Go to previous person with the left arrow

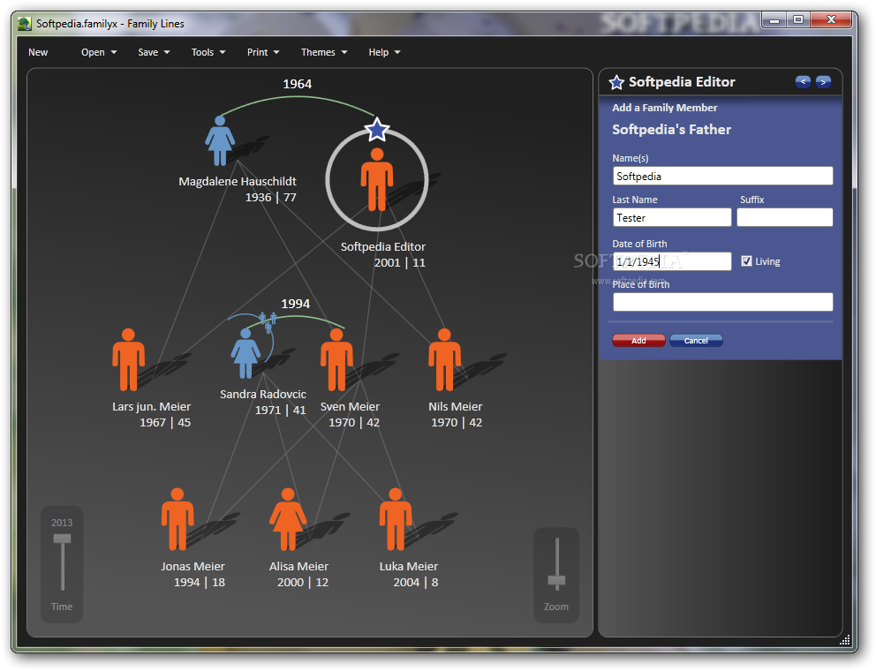tap(803, 81)
